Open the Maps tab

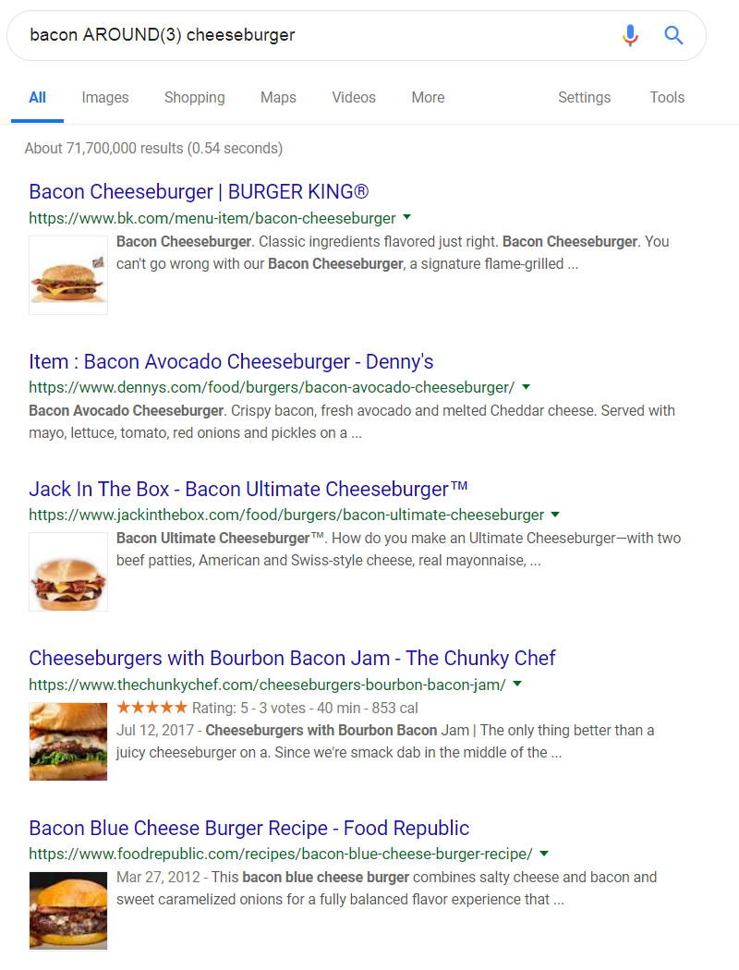pos(278,97)
